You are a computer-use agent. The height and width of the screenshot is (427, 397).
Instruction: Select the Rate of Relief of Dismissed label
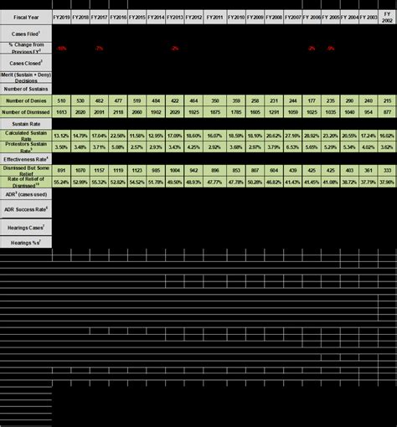point(26,182)
